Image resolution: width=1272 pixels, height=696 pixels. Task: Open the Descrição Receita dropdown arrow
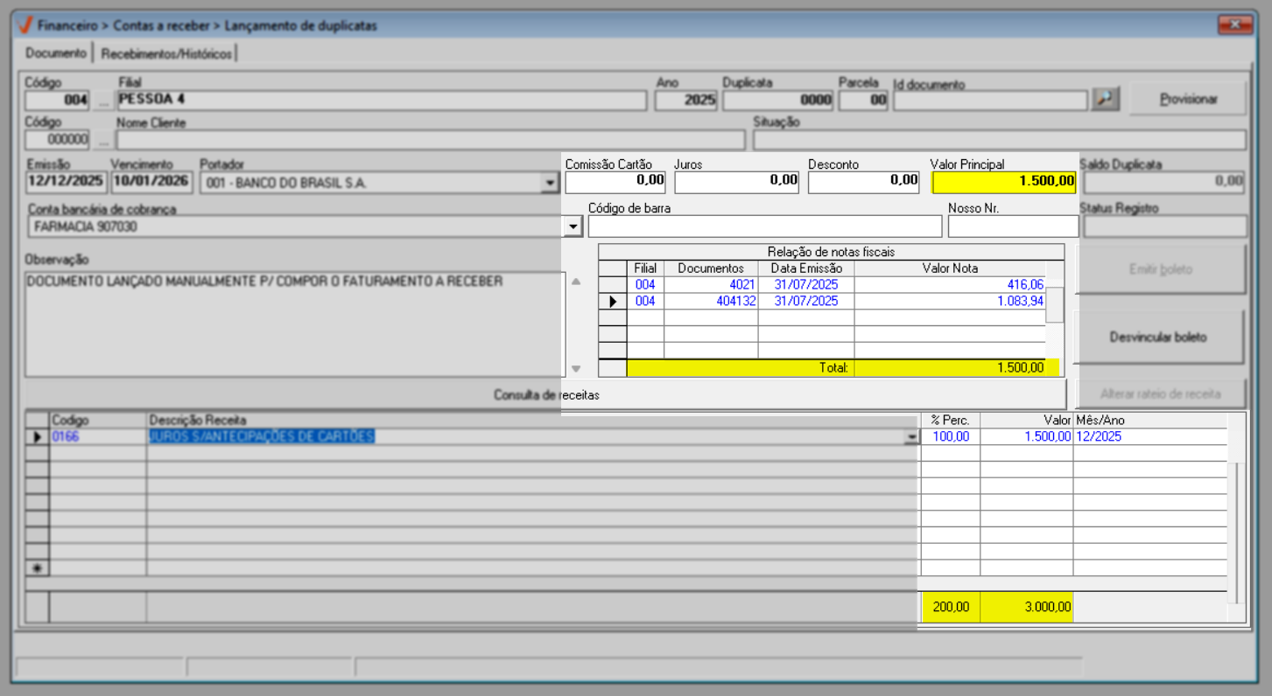click(x=911, y=437)
